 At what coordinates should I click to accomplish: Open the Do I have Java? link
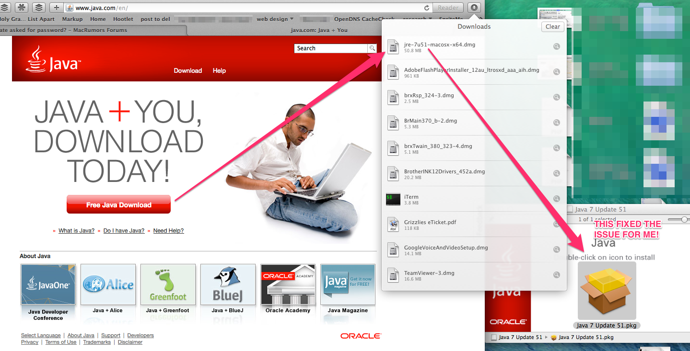pos(124,231)
